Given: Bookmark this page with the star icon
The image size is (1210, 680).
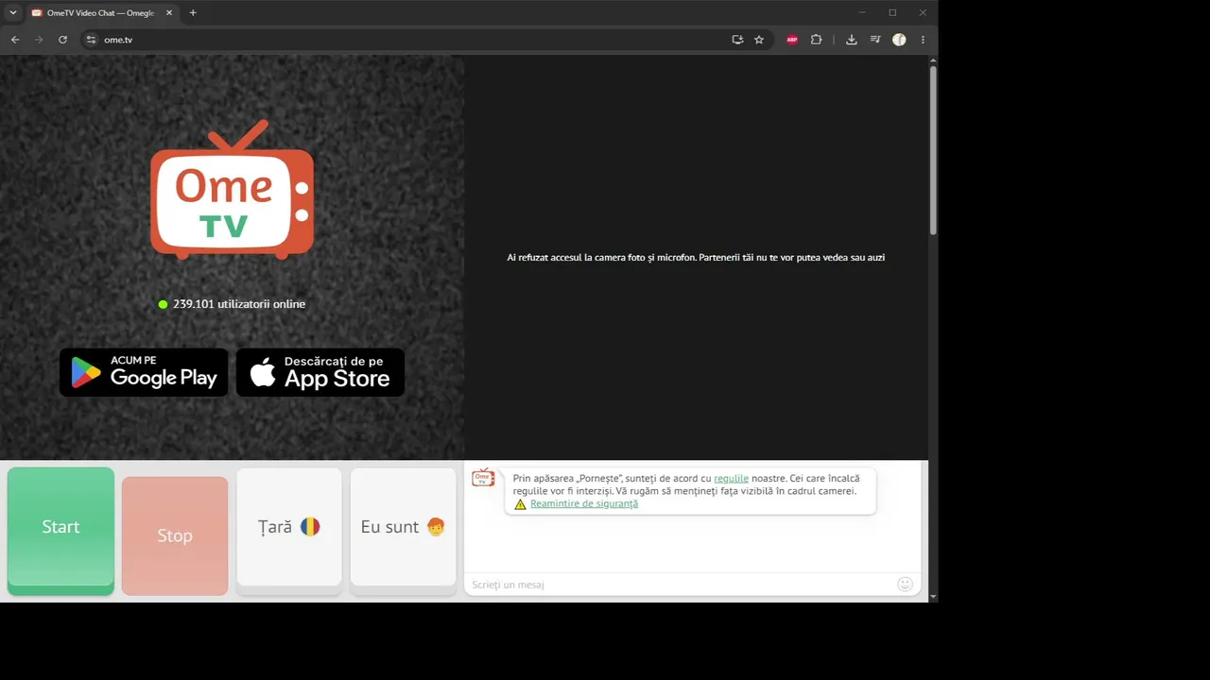Looking at the screenshot, I should coord(759,40).
